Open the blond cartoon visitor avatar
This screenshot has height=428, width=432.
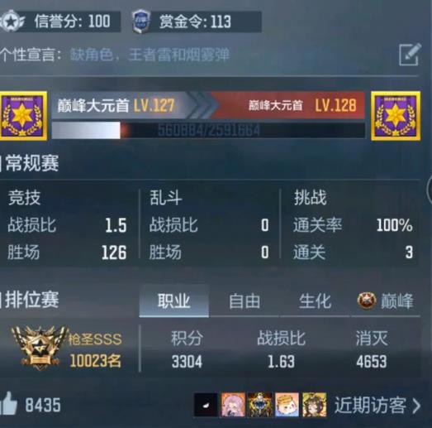(287, 405)
